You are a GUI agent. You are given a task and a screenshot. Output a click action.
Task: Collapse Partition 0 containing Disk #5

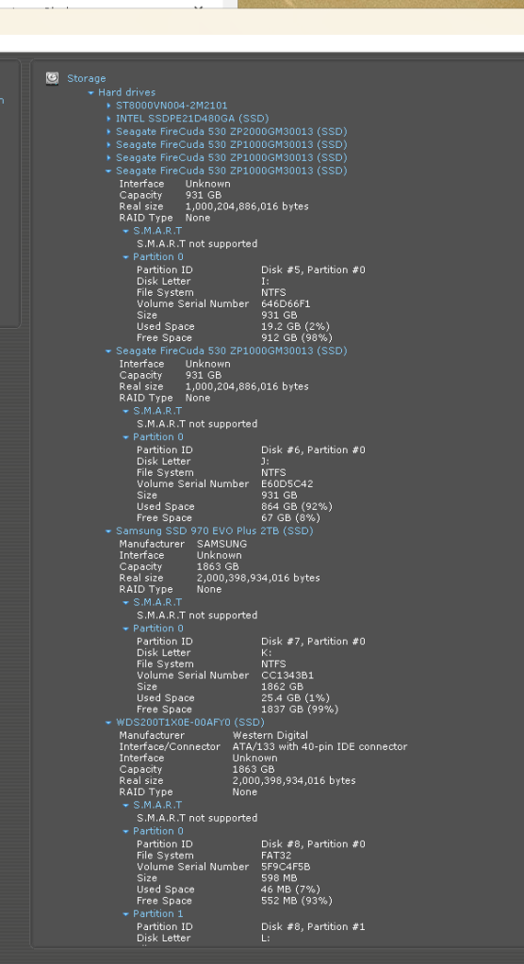(x=126, y=257)
